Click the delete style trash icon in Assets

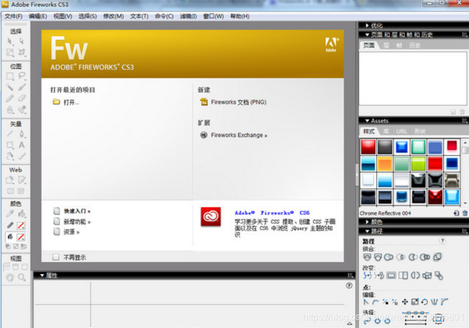tap(465, 213)
